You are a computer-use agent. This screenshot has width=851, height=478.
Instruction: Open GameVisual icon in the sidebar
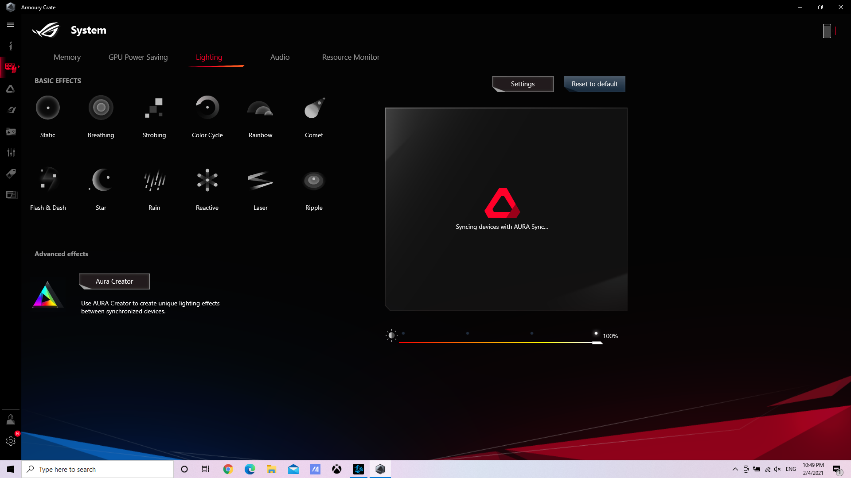coord(11,110)
